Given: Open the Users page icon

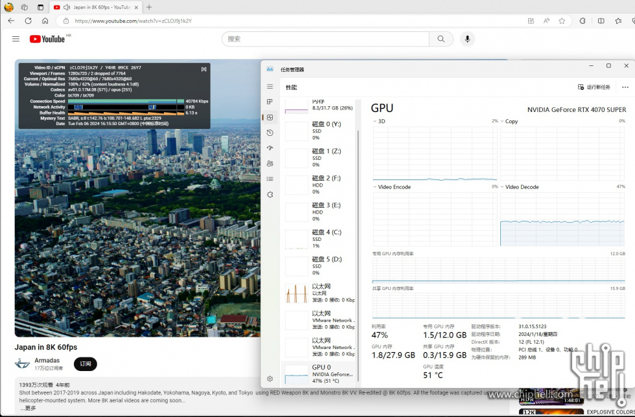Looking at the screenshot, I should click(270, 164).
